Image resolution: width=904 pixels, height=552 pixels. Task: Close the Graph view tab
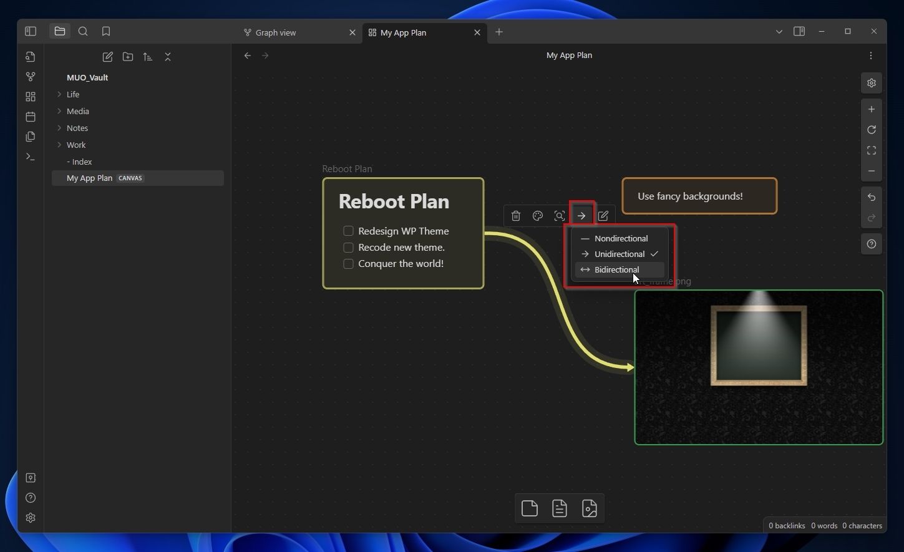coord(352,32)
